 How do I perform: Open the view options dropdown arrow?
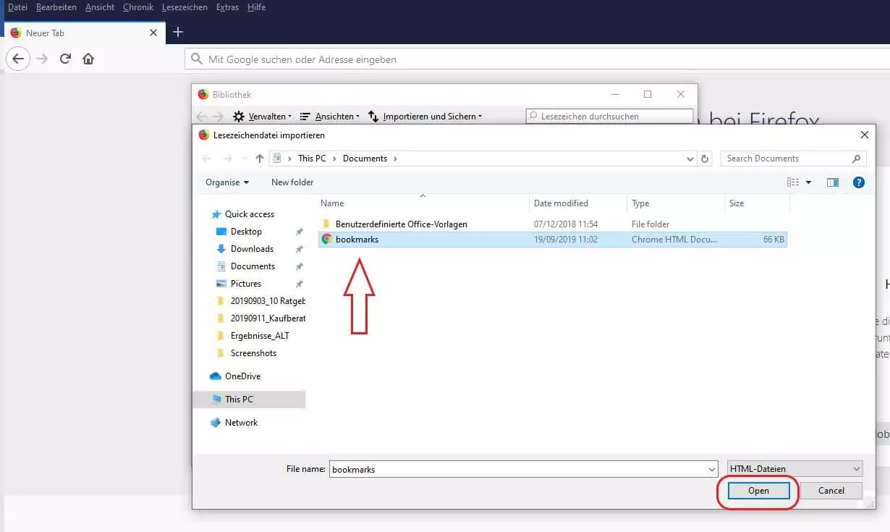809,182
